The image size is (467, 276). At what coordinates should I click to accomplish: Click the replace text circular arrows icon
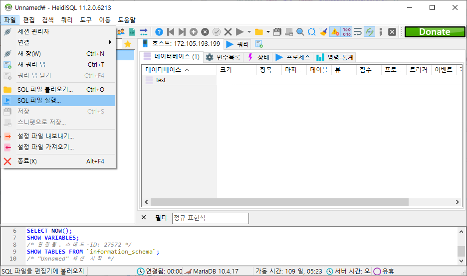[x=311, y=32]
